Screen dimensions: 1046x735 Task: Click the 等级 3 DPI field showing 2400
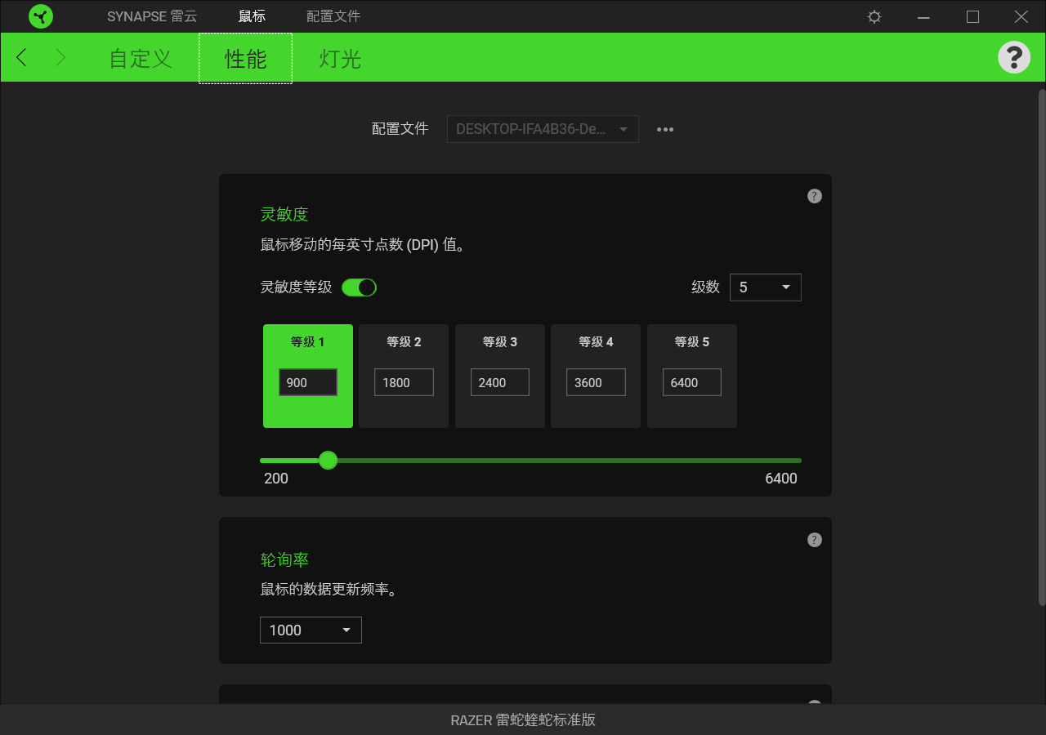pyautogui.click(x=500, y=382)
